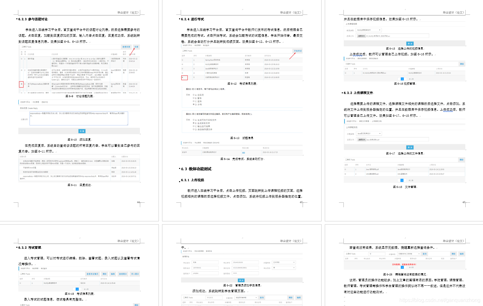Click score '80' in exam result table
483x306 pixels.
tap(243, 153)
